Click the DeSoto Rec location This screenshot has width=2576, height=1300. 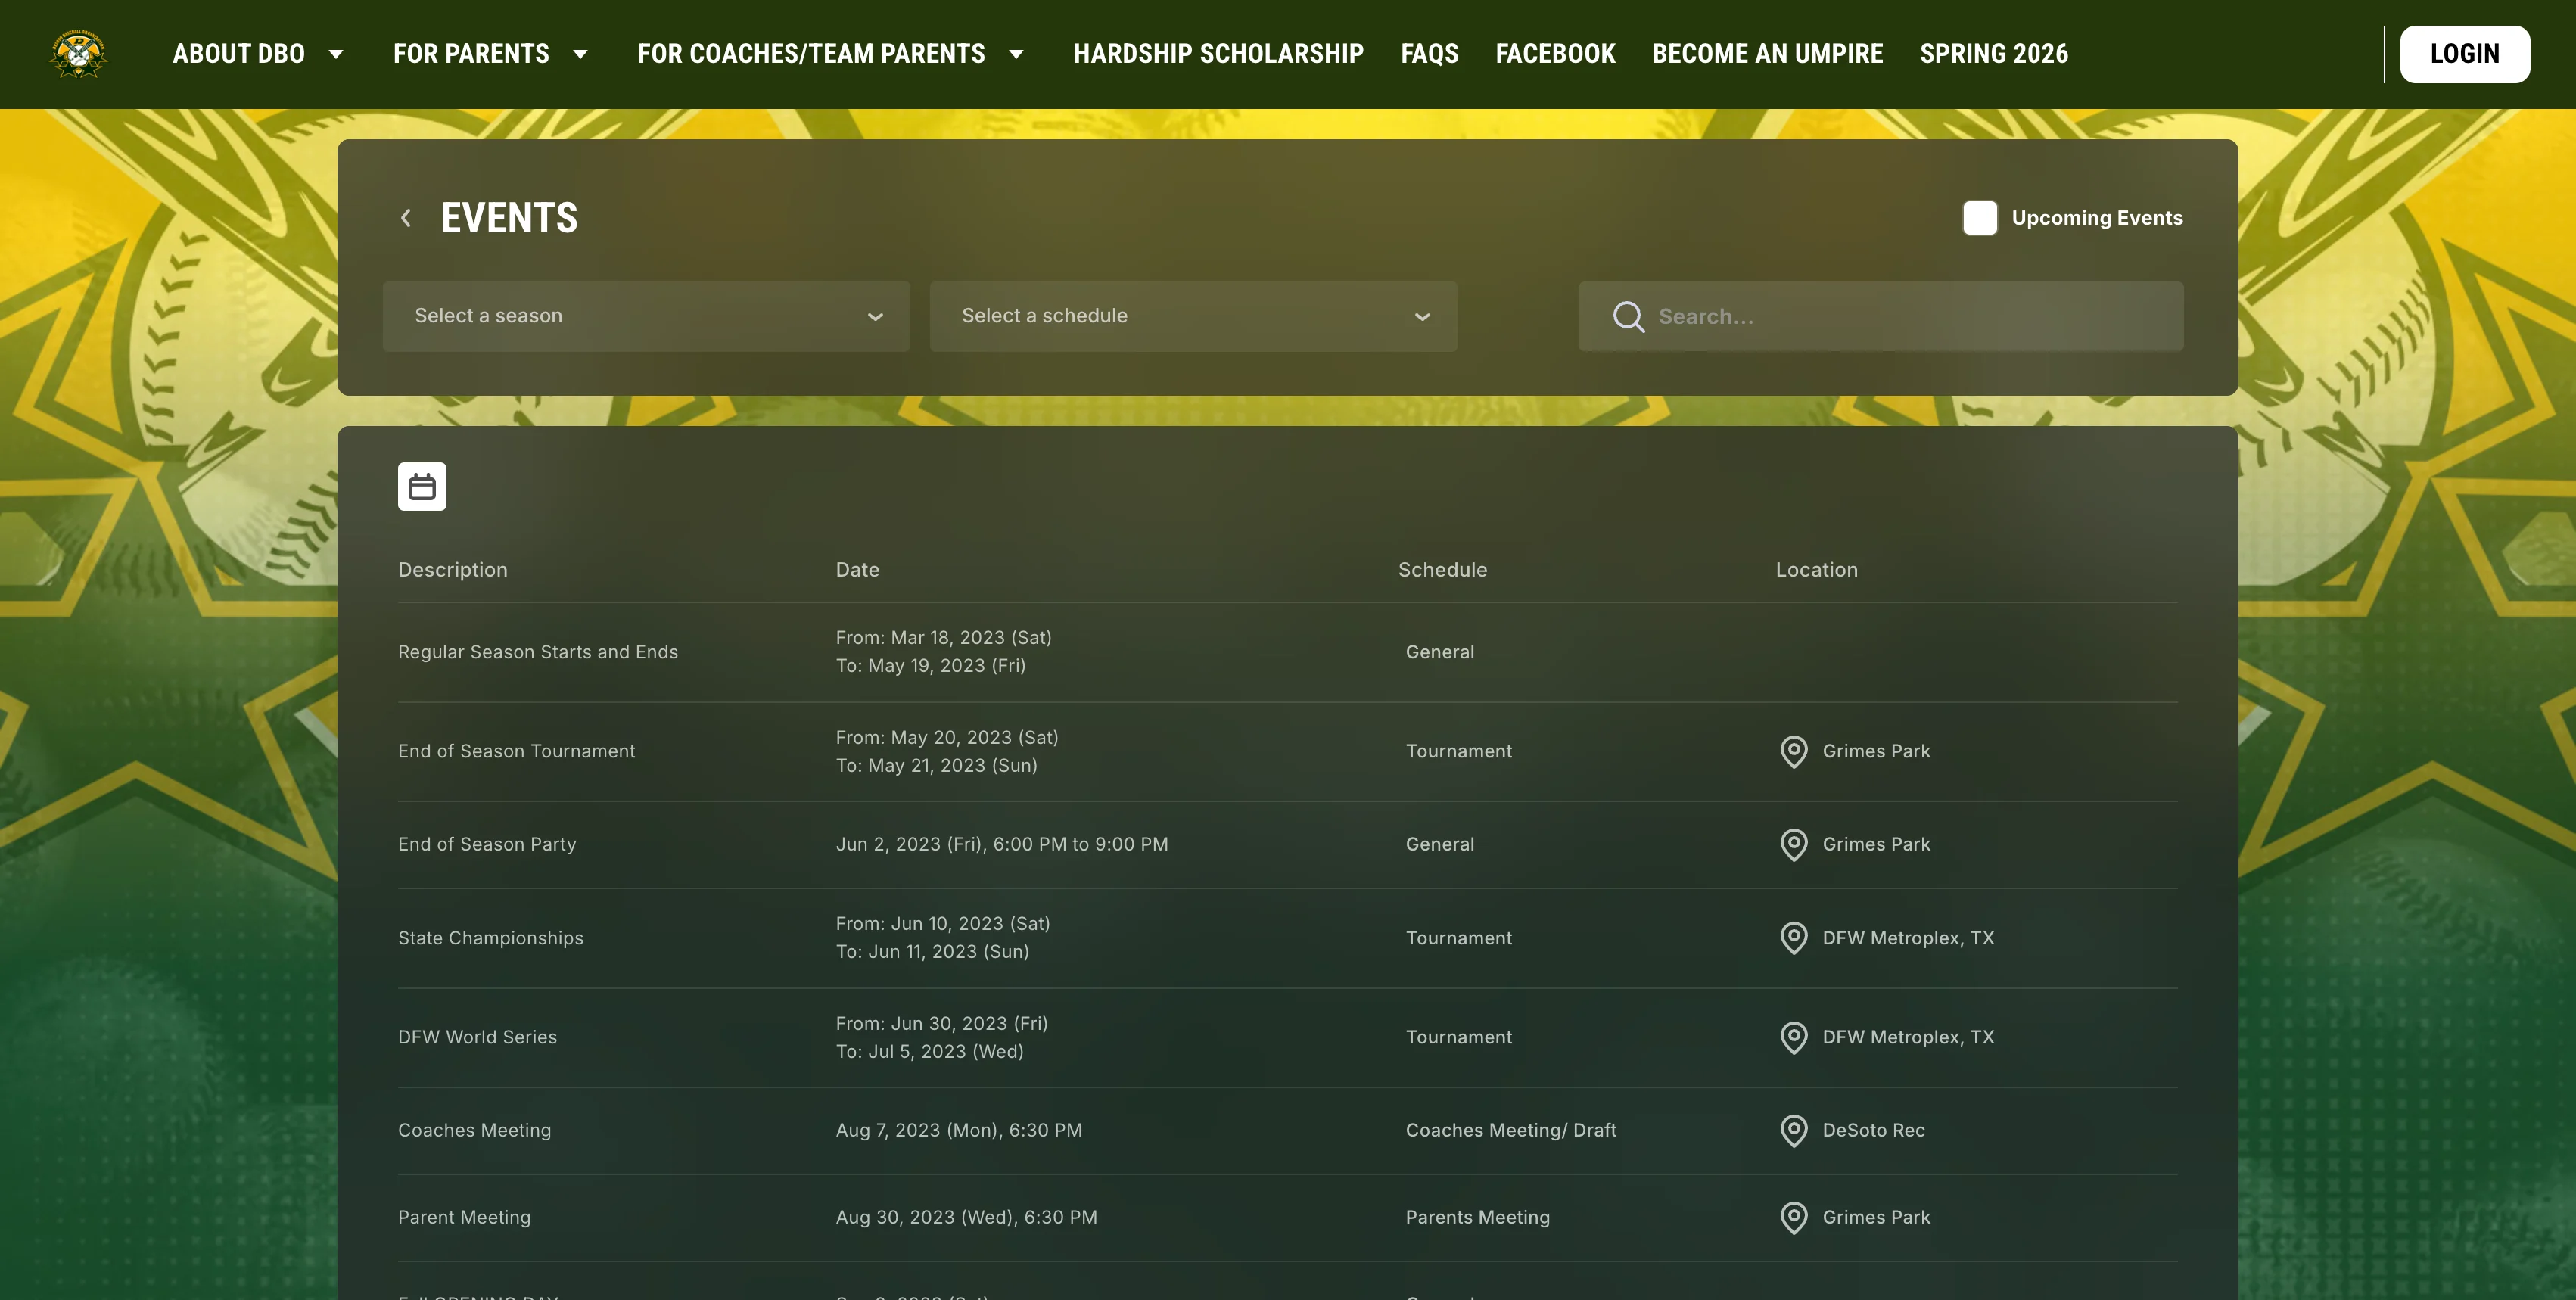pyautogui.click(x=1873, y=1130)
